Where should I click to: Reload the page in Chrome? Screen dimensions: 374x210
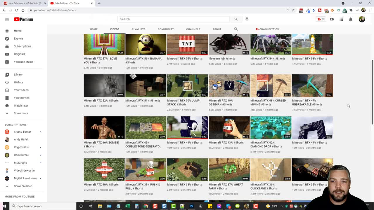coord(17,10)
